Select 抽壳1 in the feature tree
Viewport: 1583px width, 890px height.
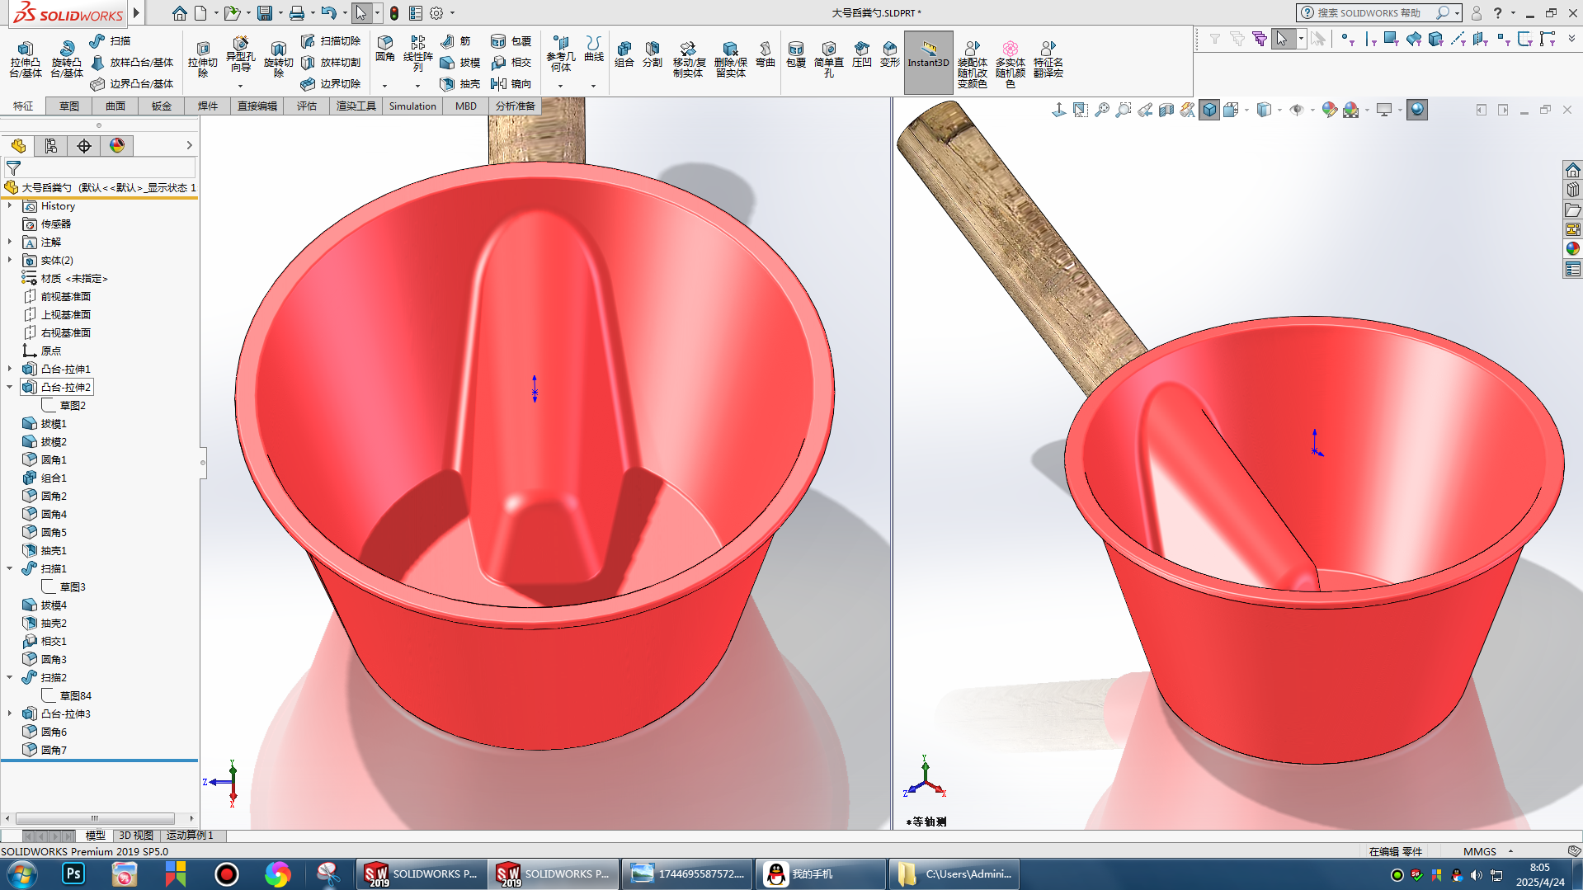(x=54, y=551)
